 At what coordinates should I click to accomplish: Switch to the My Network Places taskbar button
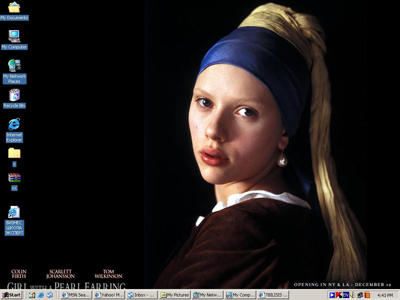208,295
